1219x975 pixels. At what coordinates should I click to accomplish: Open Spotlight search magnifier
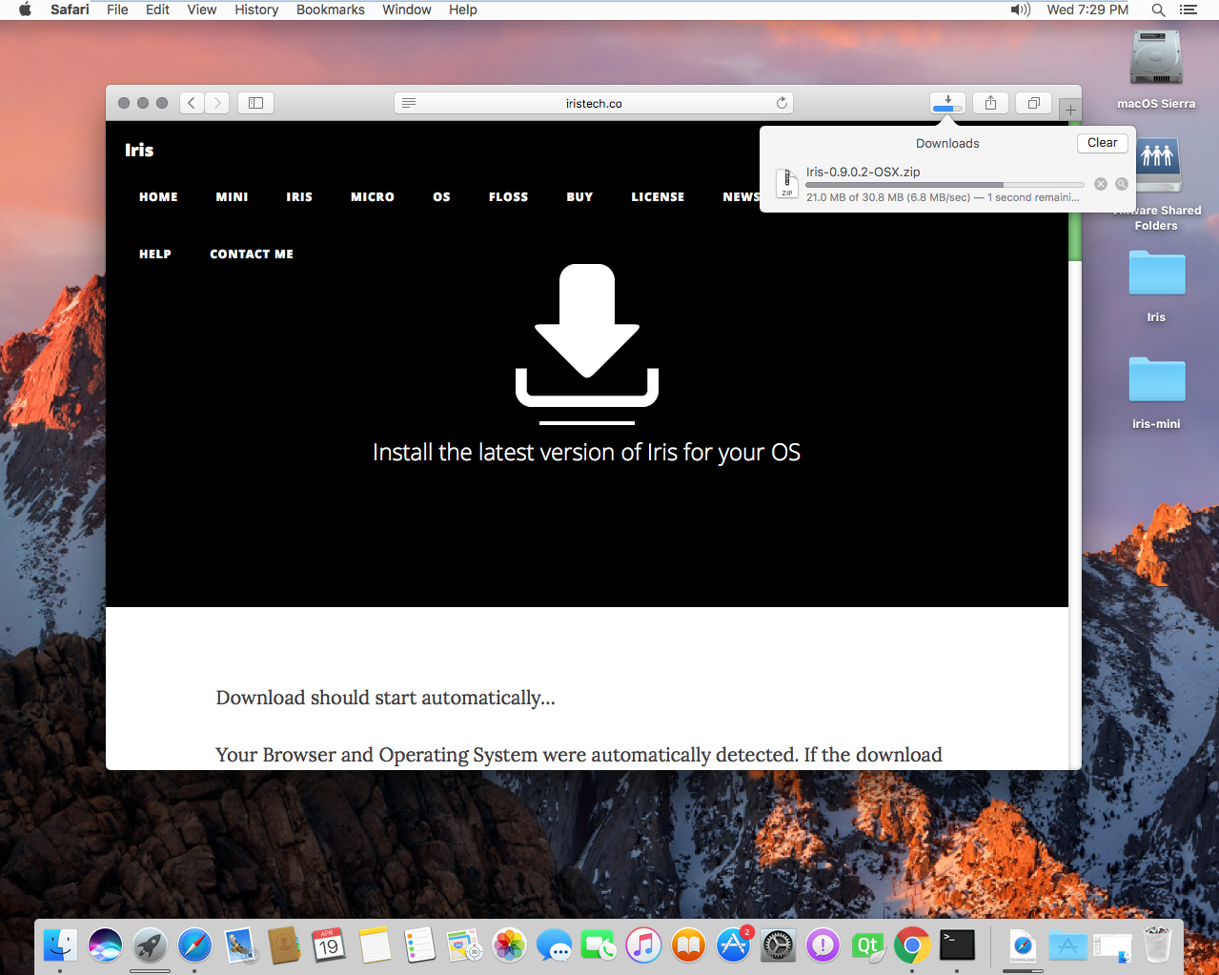pos(1158,10)
